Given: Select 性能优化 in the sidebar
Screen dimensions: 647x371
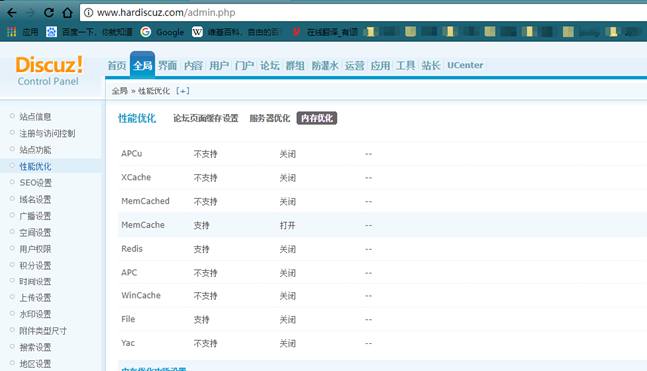Looking at the screenshot, I should coord(35,166).
